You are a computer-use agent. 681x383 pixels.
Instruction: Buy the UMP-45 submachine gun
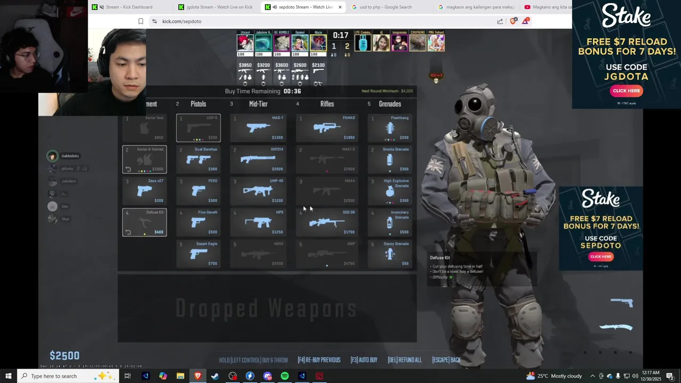point(259,191)
